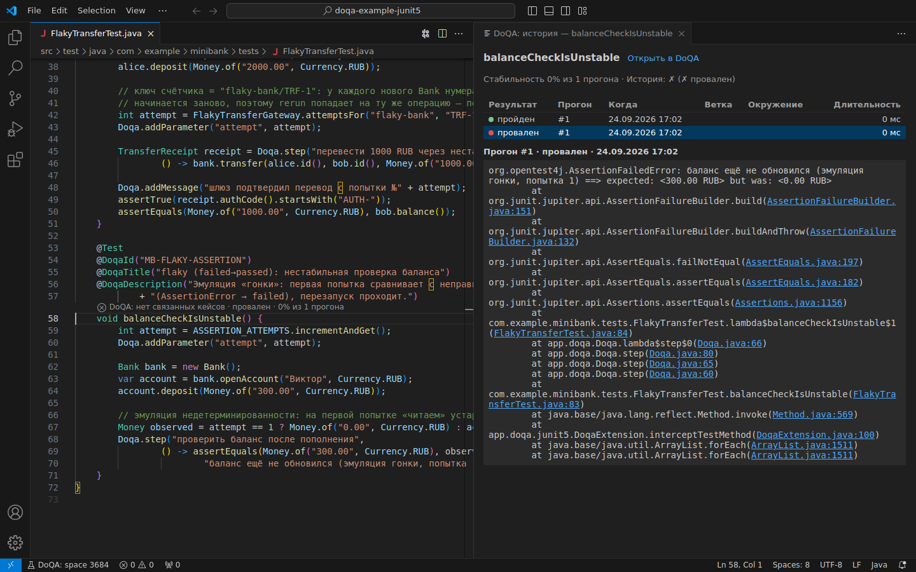Toggle the secondary side bar
The width and height of the screenshot is (916, 572).
pos(566,11)
